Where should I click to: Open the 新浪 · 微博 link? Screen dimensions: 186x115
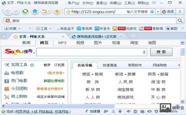(125, 74)
